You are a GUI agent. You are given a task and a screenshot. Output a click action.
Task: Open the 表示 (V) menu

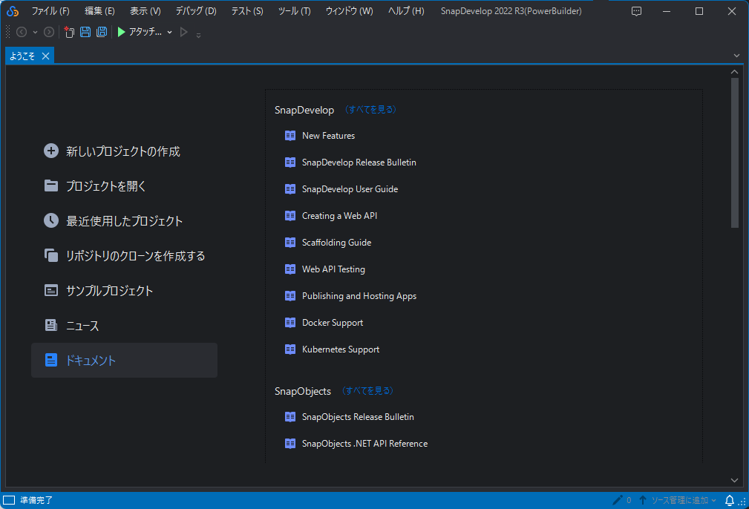145,11
